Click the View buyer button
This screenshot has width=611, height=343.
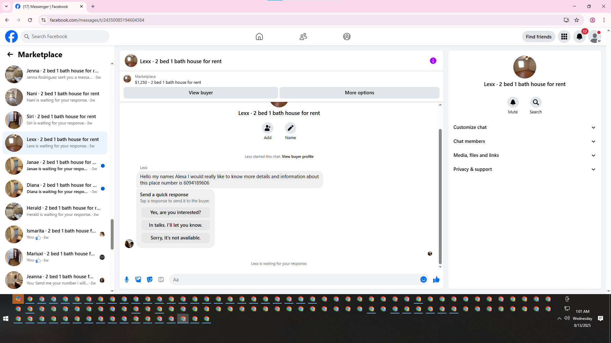[200, 93]
